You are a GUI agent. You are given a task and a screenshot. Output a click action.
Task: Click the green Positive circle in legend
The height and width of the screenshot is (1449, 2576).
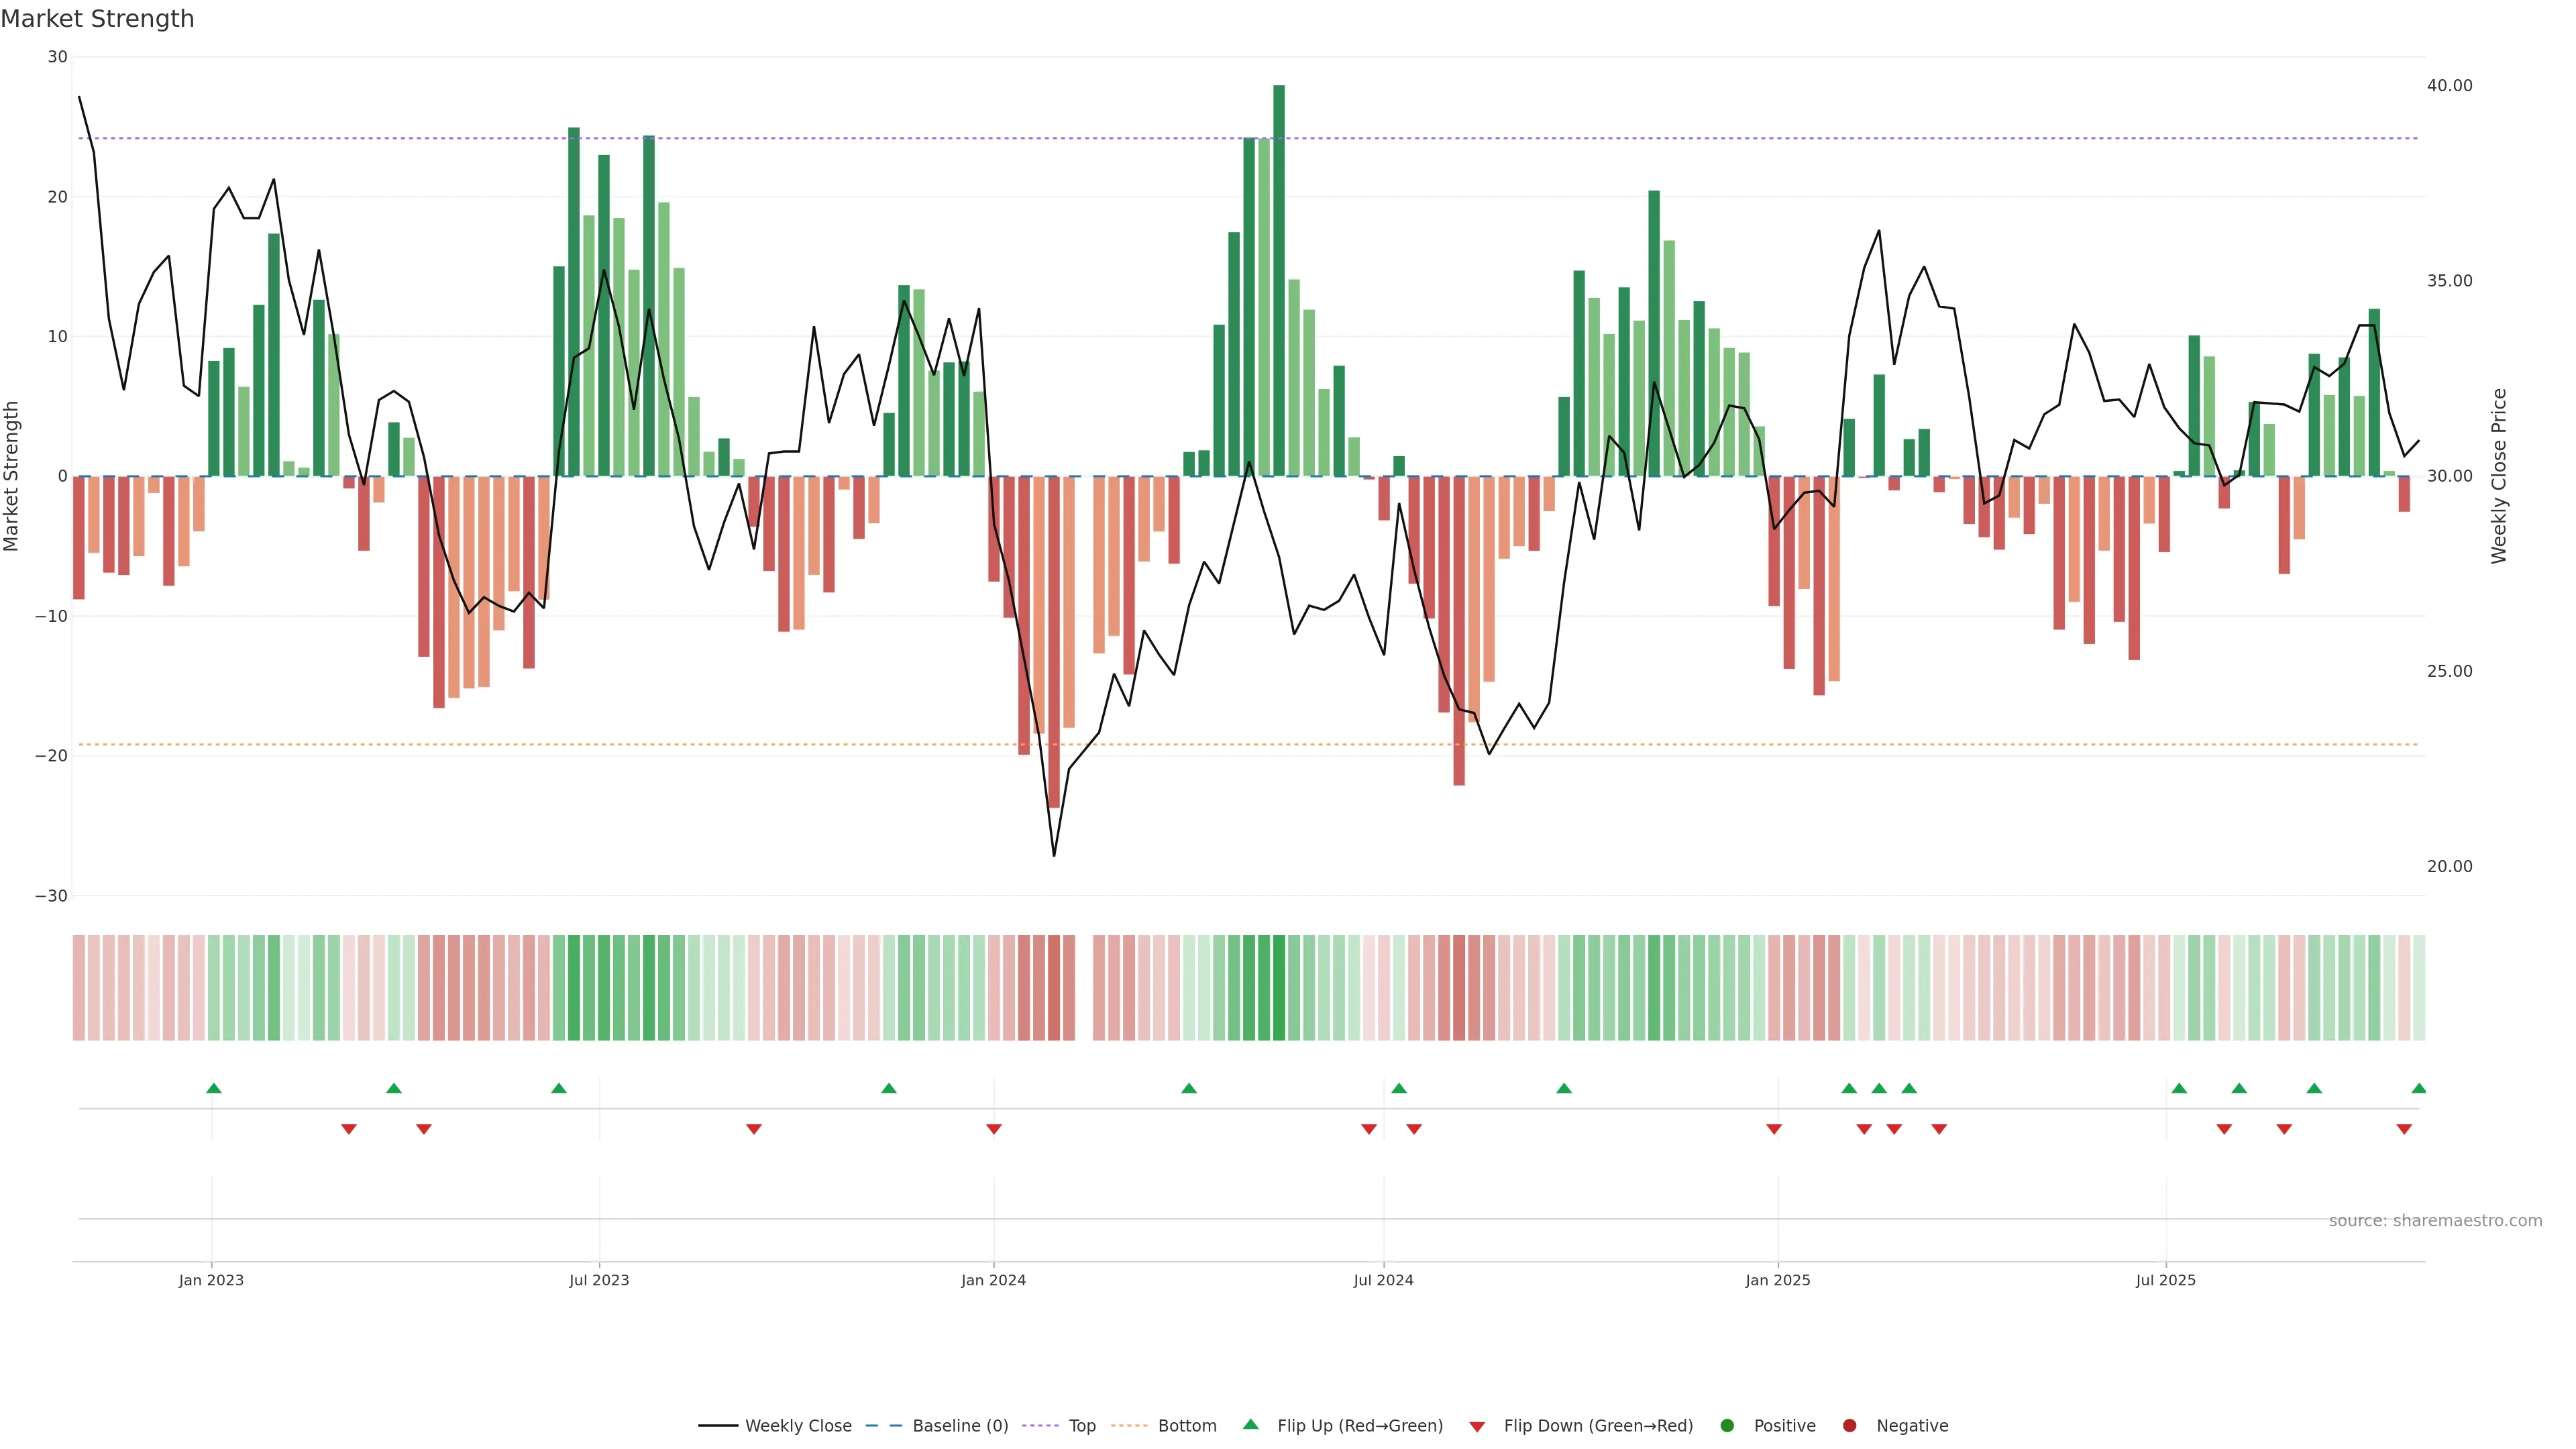pyautogui.click(x=1727, y=1426)
